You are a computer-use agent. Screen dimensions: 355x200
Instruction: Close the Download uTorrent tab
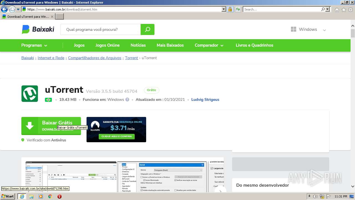pyautogui.click(x=52, y=17)
